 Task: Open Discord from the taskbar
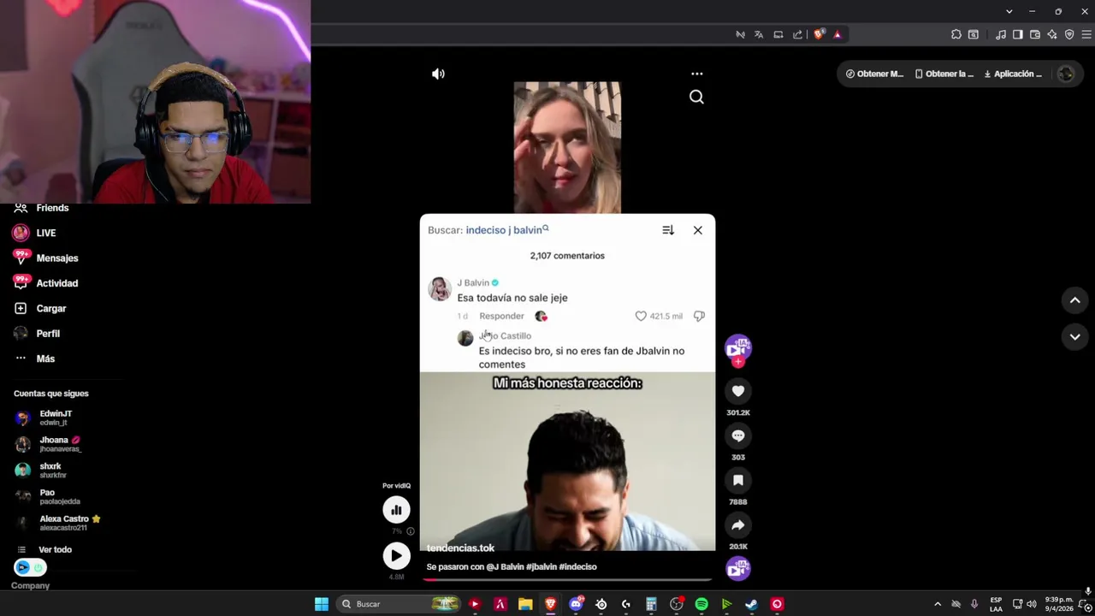[x=576, y=604]
